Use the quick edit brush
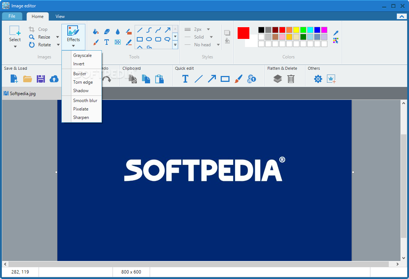Screen dimensions: 409x279 pyautogui.click(x=238, y=79)
